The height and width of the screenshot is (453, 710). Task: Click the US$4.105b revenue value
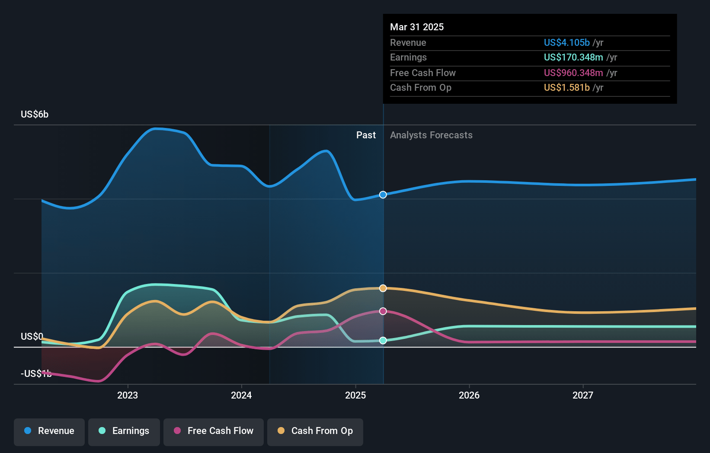(x=567, y=42)
